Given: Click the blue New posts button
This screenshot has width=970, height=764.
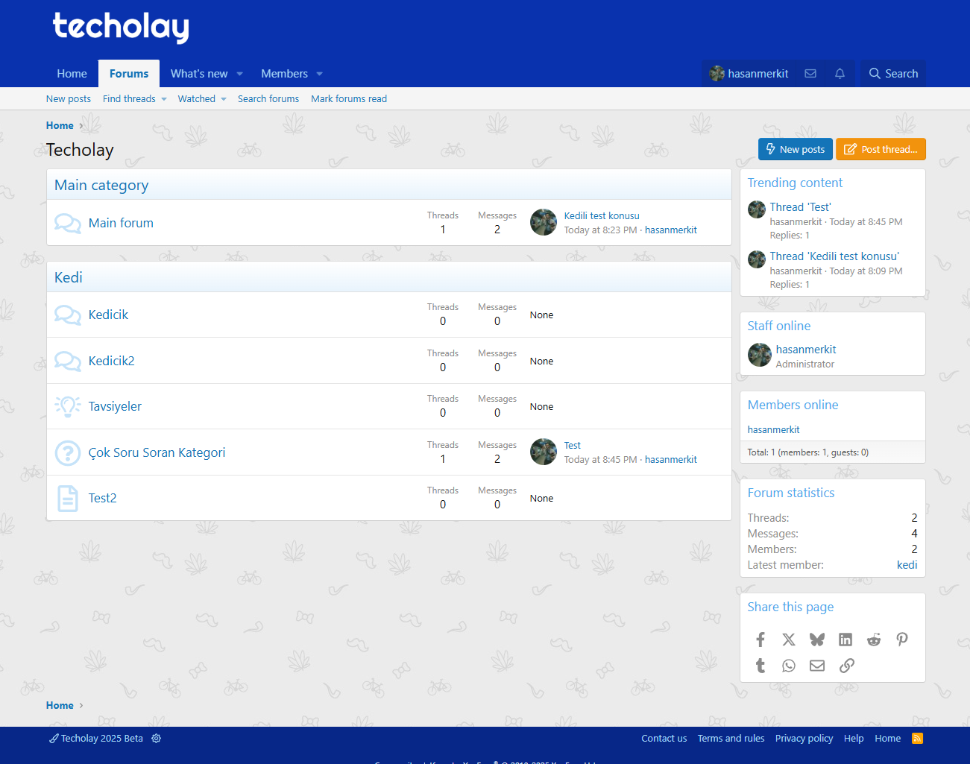Looking at the screenshot, I should [x=796, y=149].
